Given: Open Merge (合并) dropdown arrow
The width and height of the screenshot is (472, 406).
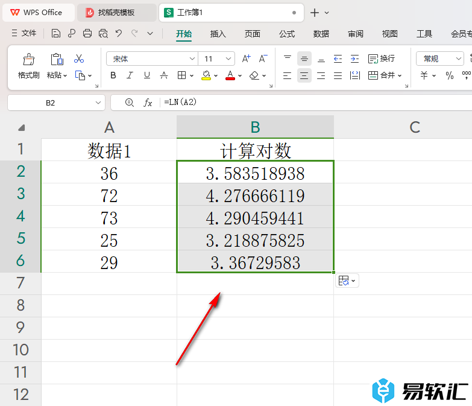Looking at the screenshot, I should 400,75.
